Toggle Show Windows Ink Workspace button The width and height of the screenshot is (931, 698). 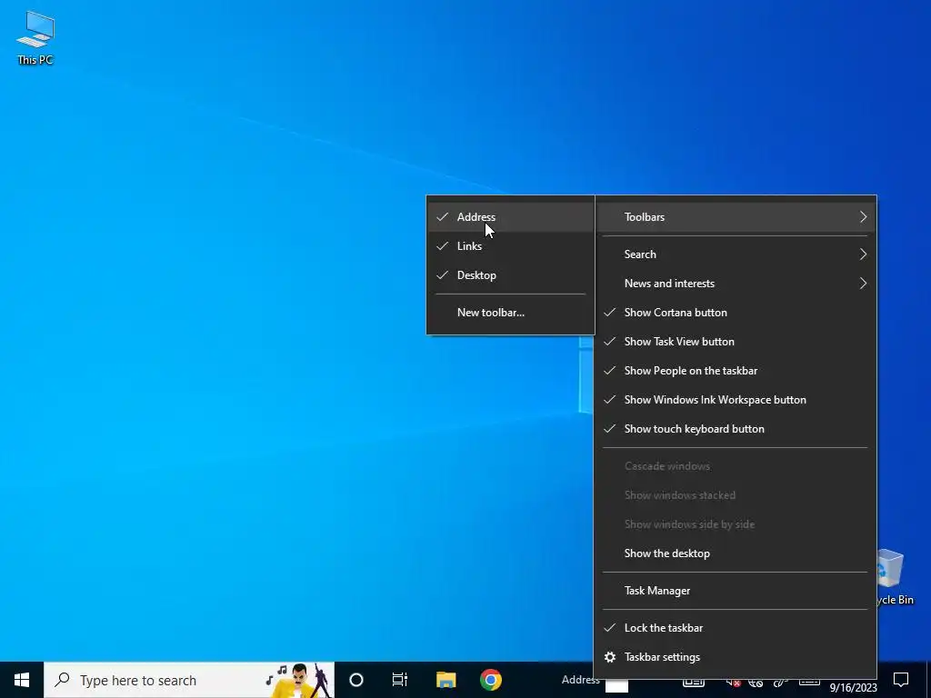pyautogui.click(x=736, y=400)
